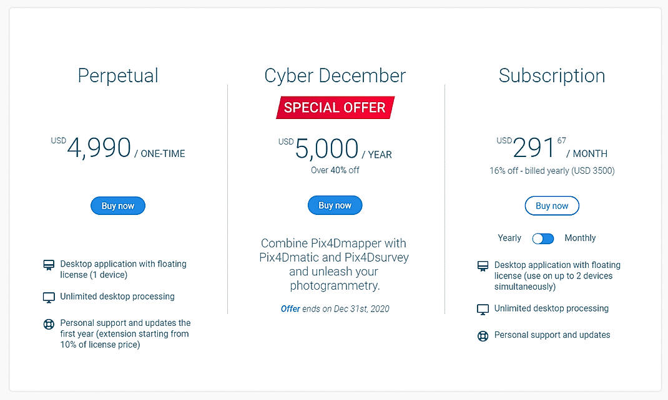
Task: Click the desktop application icon in Subscription column
Action: [483, 266]
